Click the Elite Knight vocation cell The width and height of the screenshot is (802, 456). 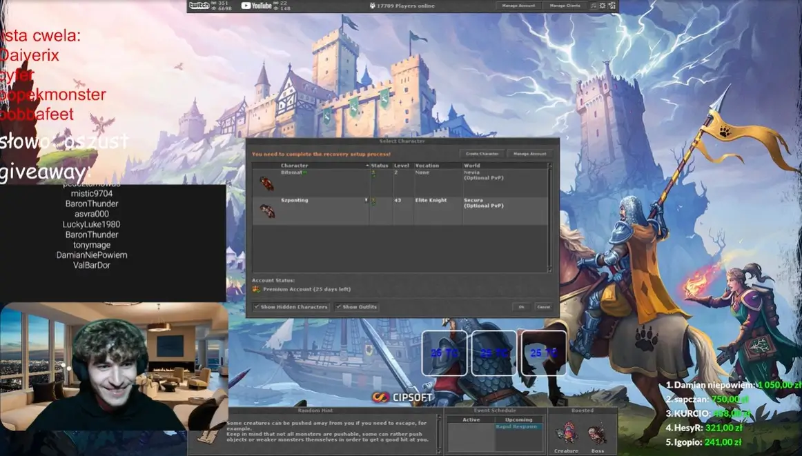click(x=431, y=200)
